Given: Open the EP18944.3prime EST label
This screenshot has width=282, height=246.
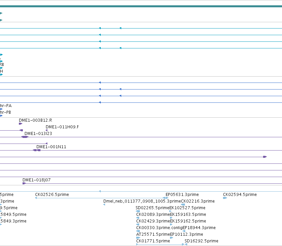Looking at the screenshot, I should [x=199, y=228].
